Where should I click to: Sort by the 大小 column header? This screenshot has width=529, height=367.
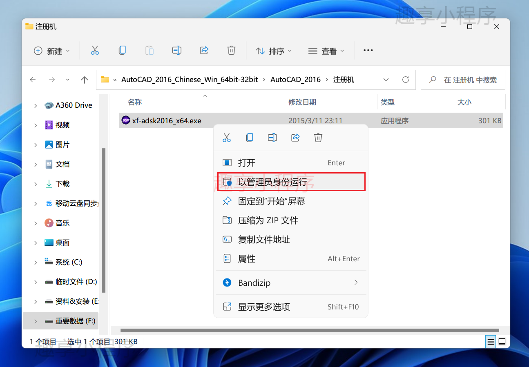click(x=464, y=102)
